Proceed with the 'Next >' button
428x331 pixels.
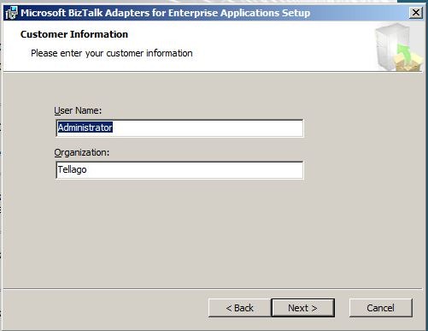(x=303, y=308)
